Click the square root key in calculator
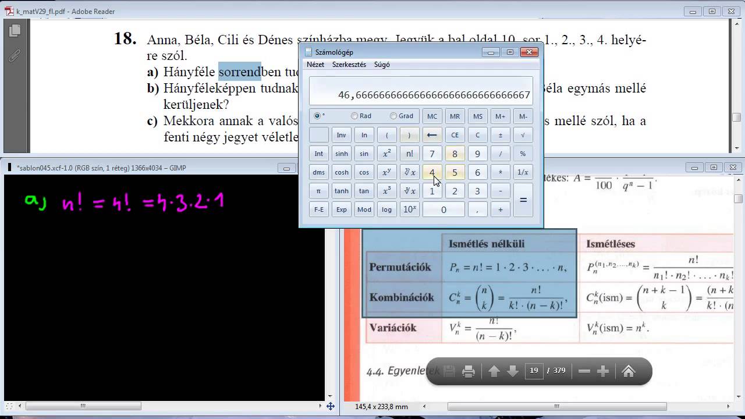 click(523, 135)
